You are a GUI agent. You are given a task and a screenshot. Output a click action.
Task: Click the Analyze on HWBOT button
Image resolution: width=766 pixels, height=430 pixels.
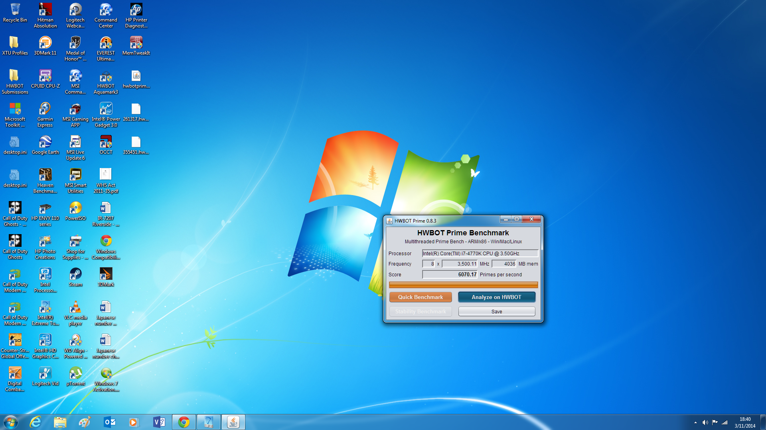tap(497, 297)
